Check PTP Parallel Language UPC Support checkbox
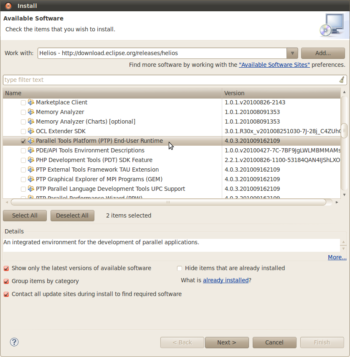The image size is (350, 357). pos(23,189)
